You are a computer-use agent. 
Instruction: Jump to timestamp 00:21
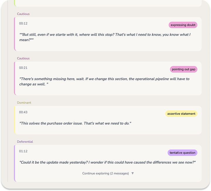pyautogui.click(x=23, y=68)
